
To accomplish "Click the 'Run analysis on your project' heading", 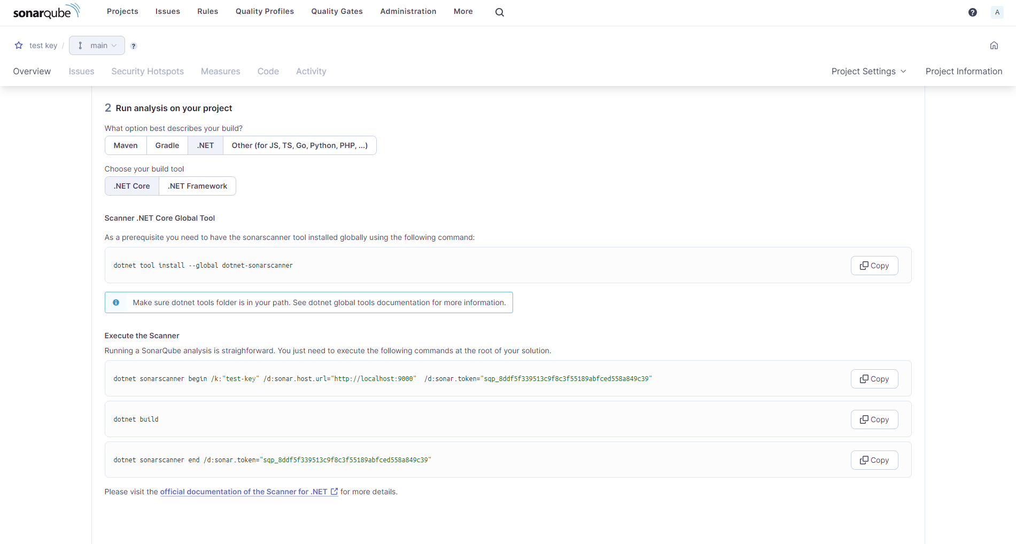I will (x=174, y=108).
